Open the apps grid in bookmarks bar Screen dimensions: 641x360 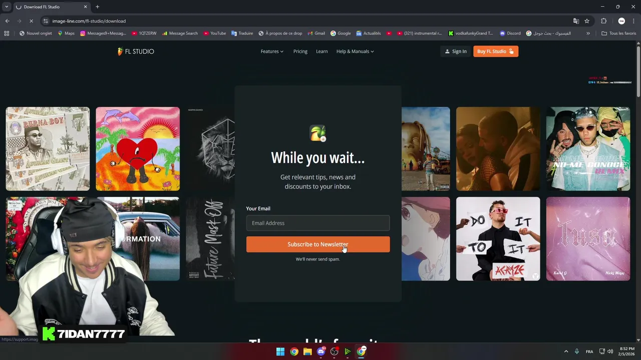click(x=7, y=33)
